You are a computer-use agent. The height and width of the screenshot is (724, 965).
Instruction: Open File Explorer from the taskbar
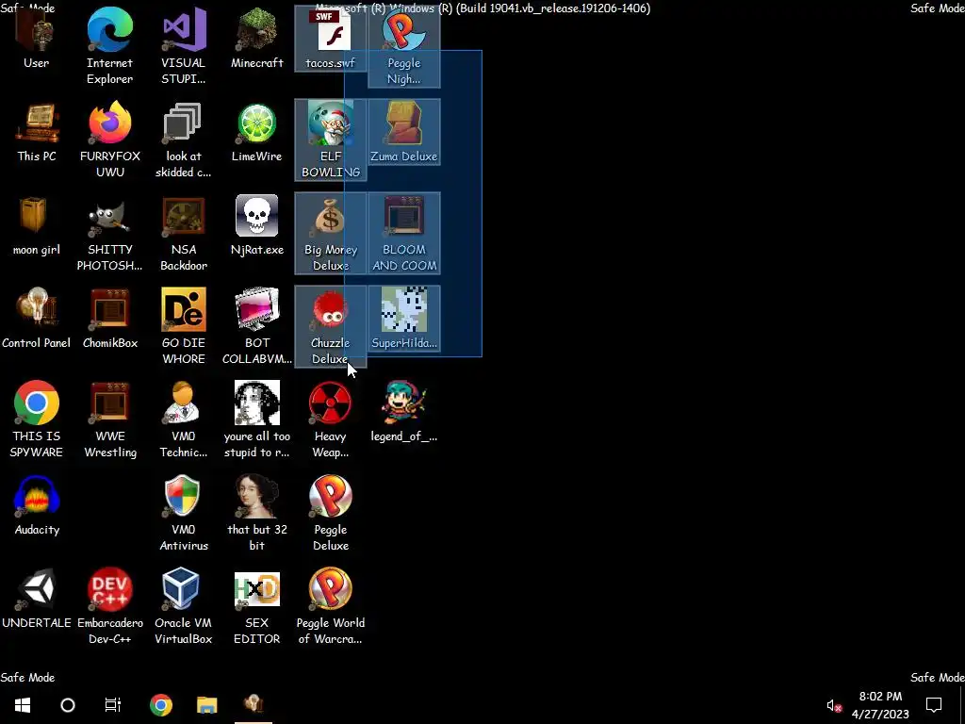(206, 705)
